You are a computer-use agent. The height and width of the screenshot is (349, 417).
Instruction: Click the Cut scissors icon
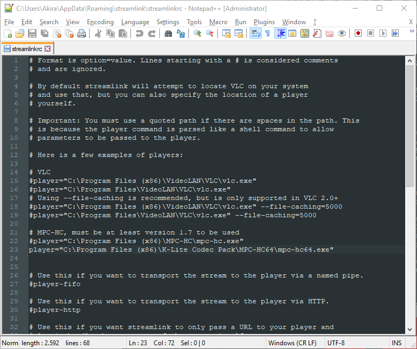point(98,33)
